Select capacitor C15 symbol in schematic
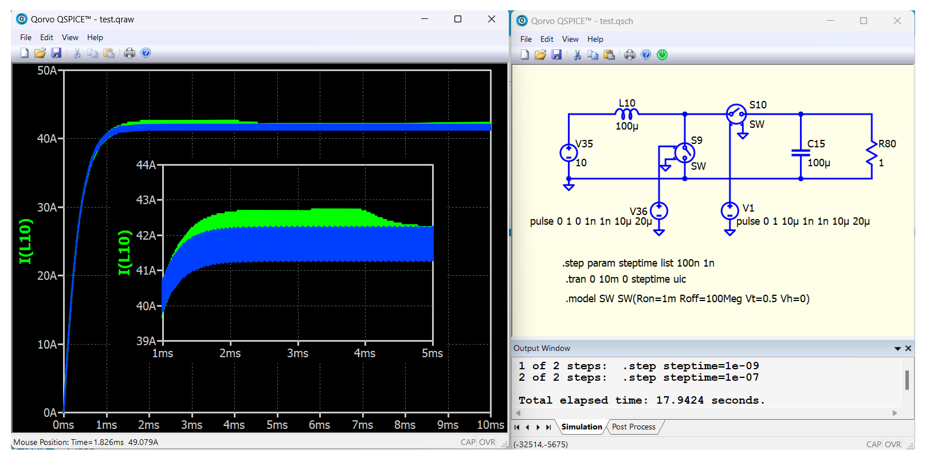Image resolution: width=930 pixels, height=461 pixels. point(800,153)
